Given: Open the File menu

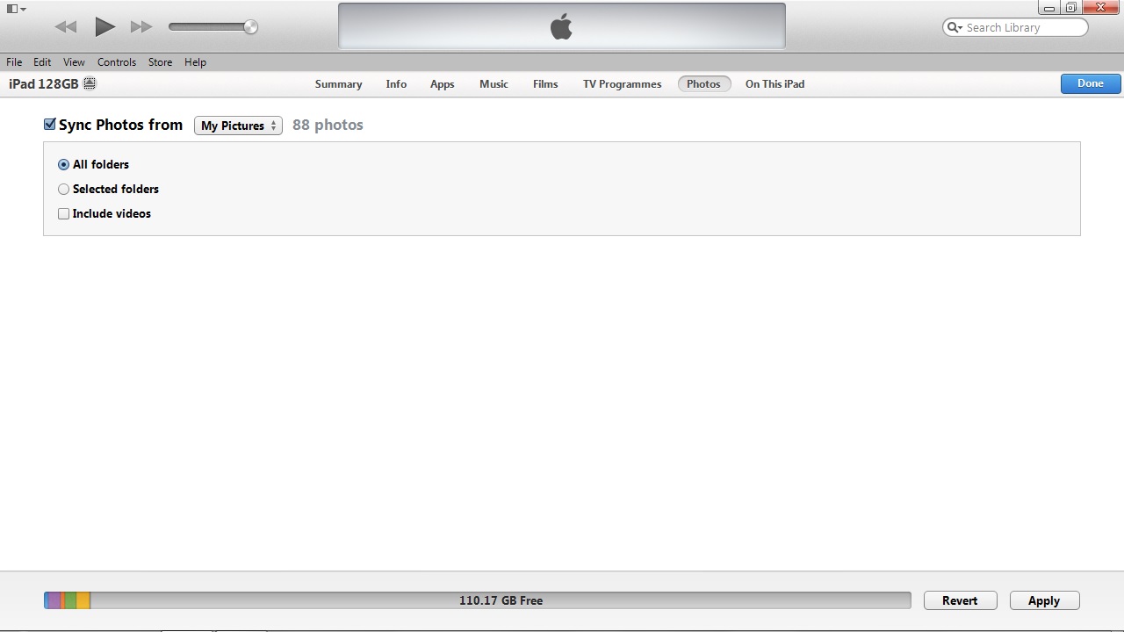Looking at the screenshot, I should point(14,62).
